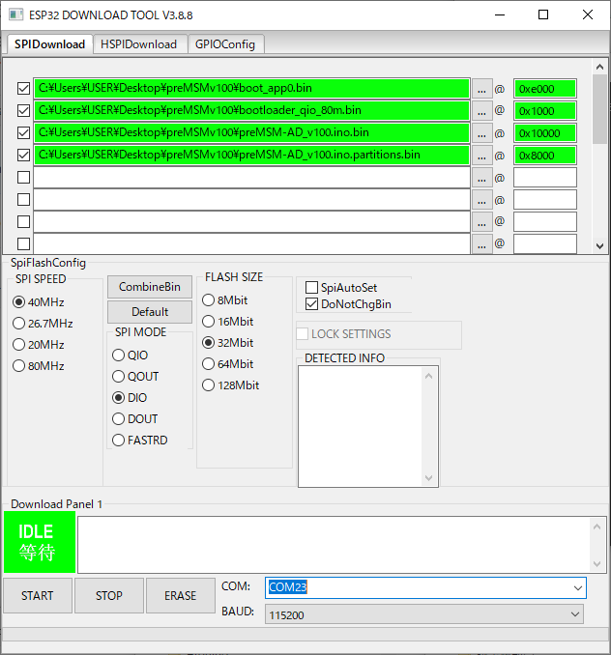This screenshot has width=611, height=655.
Task: Click the 0x1000 address field
Action: coord(545,111)
